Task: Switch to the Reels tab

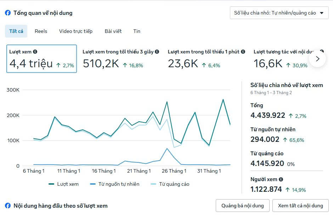Action: [x=41, y=31]
